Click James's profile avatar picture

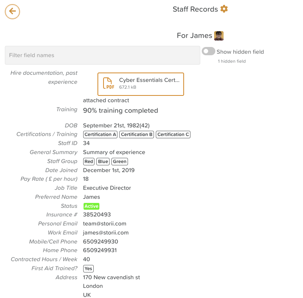(x=219, y=36)
